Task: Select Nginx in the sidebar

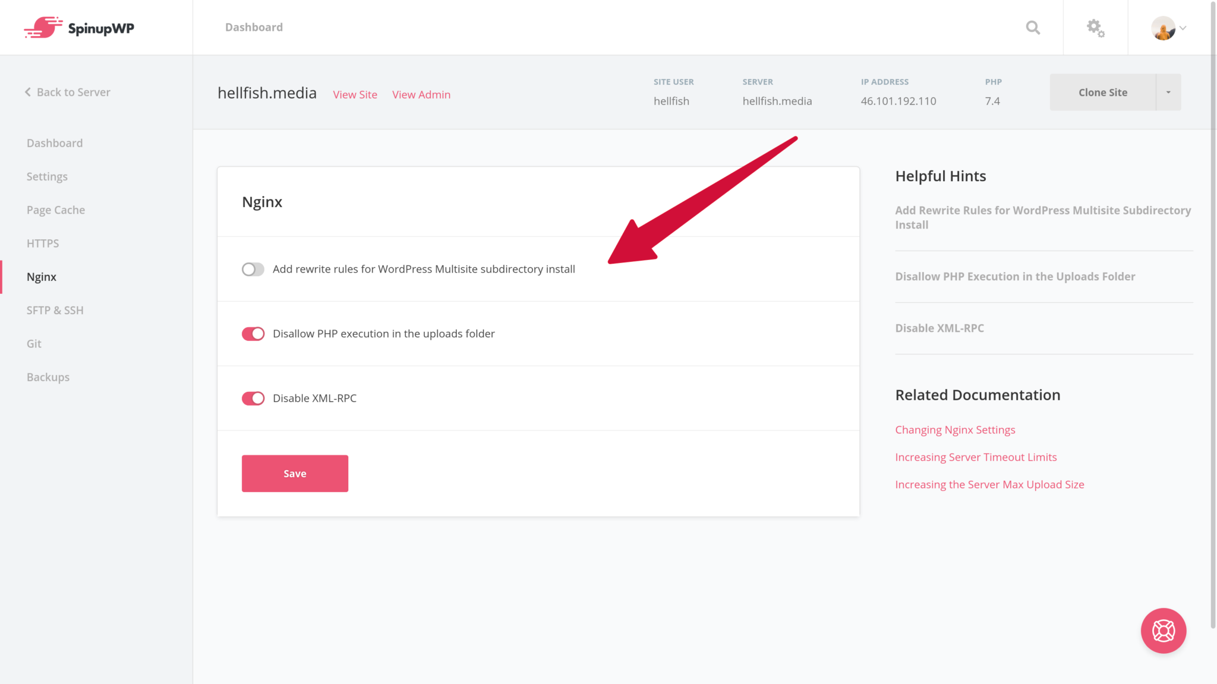Action: point(42,276)
